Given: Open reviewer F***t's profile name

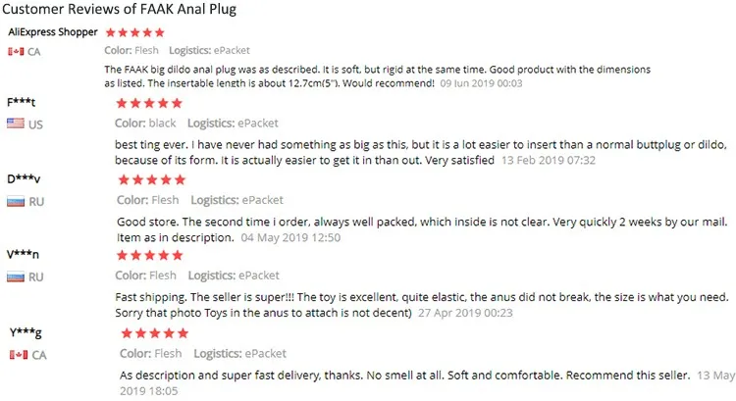Looking at the screenshot, I should [x=22, y=102].
